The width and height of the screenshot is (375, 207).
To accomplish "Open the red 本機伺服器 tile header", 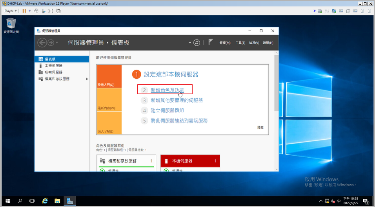I will 190,161.
